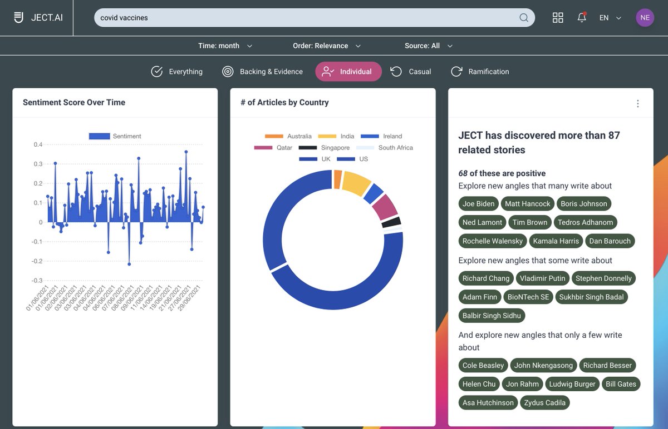Expand the Order: Relevance dropdown
Screen dimensions: 668x429
327,46
